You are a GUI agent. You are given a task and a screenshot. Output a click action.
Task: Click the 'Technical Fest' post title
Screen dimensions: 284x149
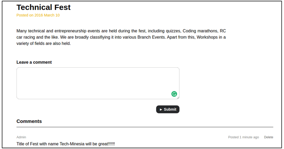pos(43,7)
